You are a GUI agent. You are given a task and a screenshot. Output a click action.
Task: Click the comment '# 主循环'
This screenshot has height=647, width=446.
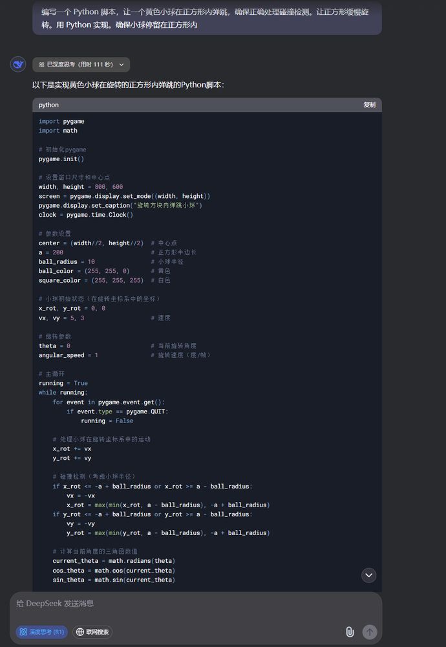[52, 374]
